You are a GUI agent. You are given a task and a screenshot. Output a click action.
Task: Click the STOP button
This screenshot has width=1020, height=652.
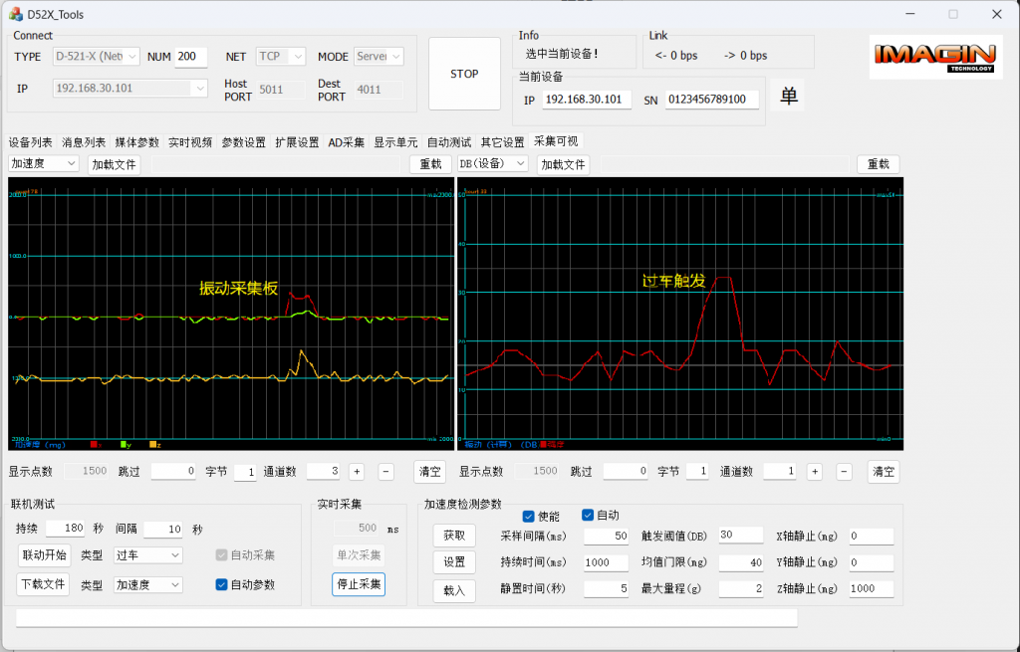click(464, 74)
